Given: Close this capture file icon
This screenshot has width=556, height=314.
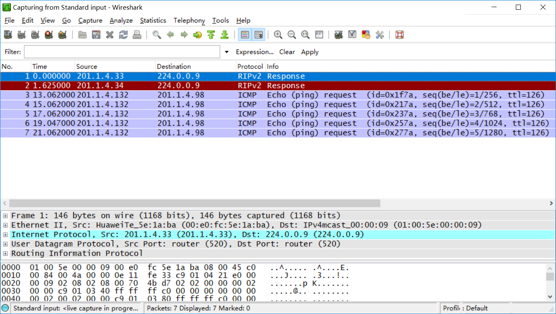Looking at the screenshot, I should click(x=110, y=35).
